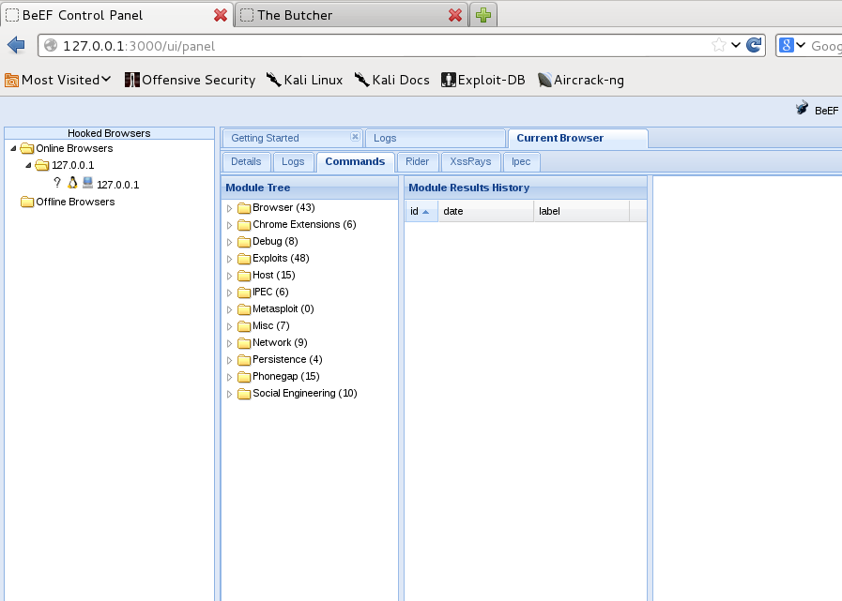Click the bookmark star icon in URL bar
842x601 pixels.
point(718,45)
